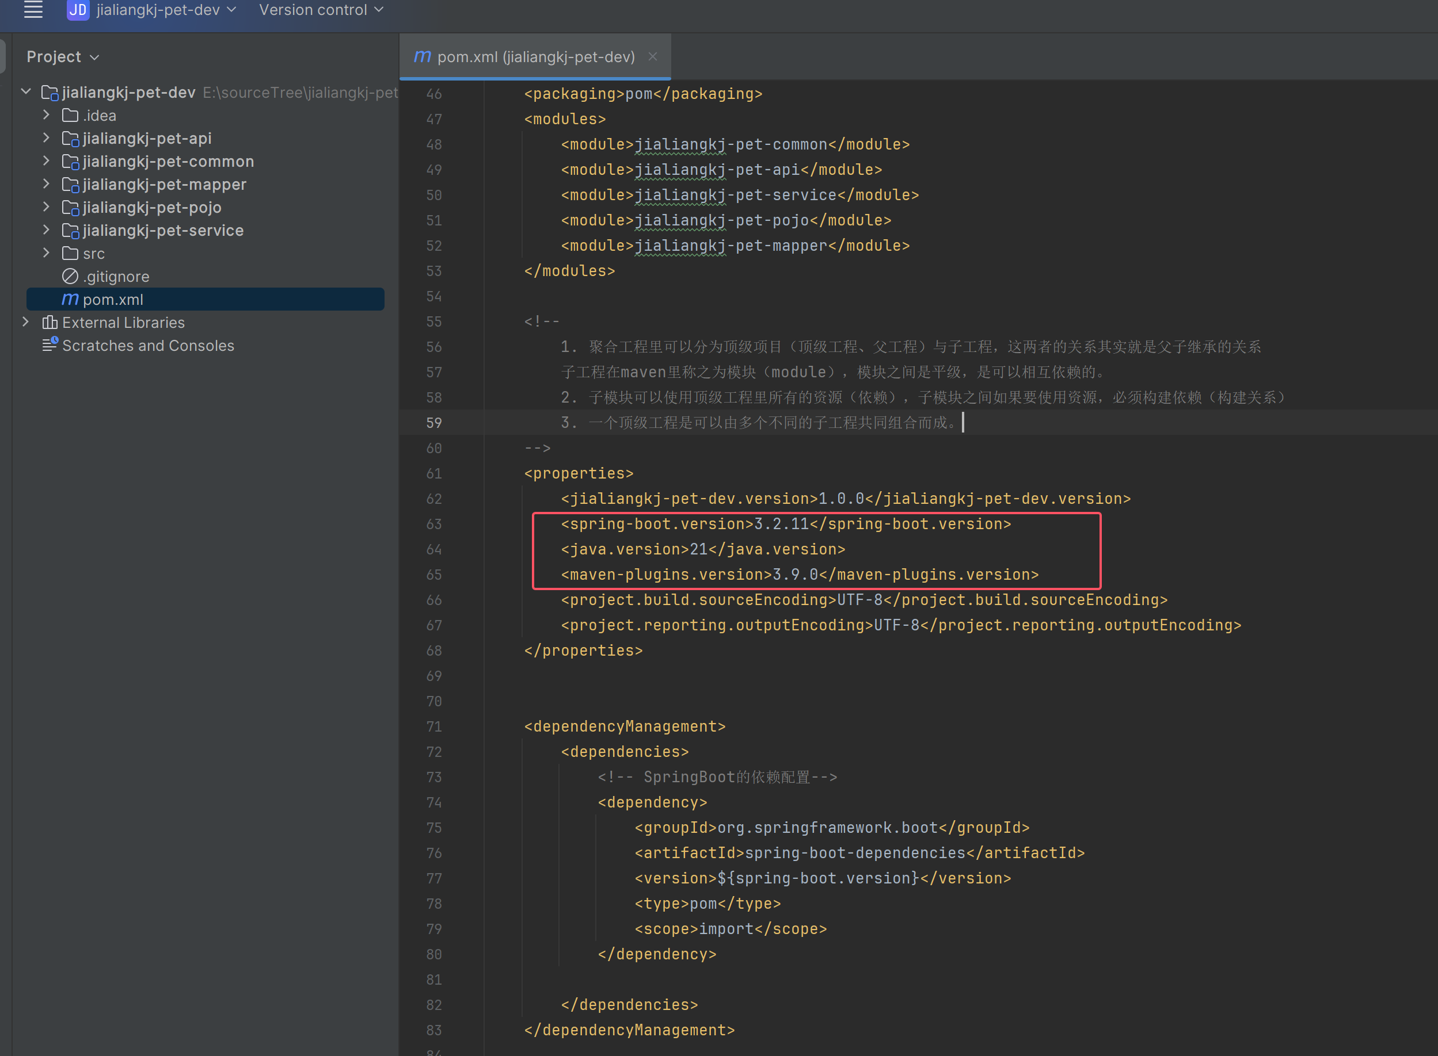
Task: Click the jialiangkj-pet-service module entry in editor
Action: pyautogui.click(x=740, y=195)
